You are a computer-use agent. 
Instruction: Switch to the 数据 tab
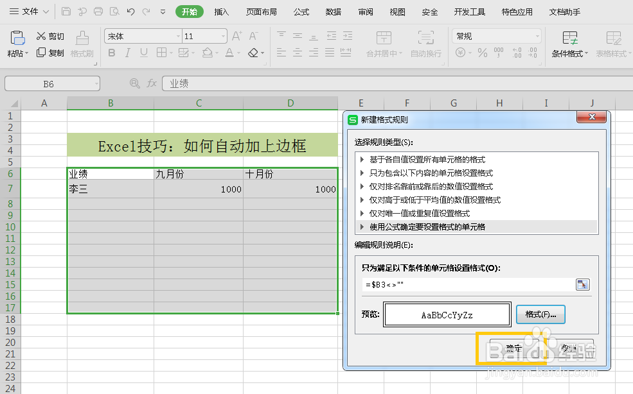coord(334,12)
